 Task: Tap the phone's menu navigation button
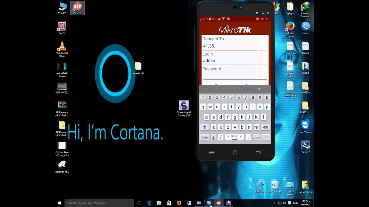212,153
